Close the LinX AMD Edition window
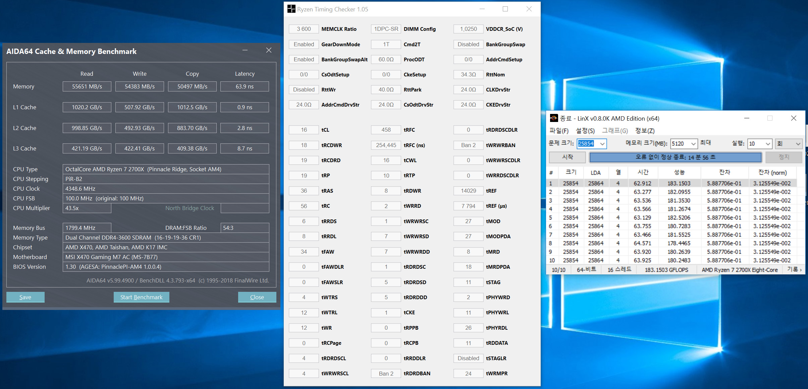808x389 pixels. [x=793, y=118]
